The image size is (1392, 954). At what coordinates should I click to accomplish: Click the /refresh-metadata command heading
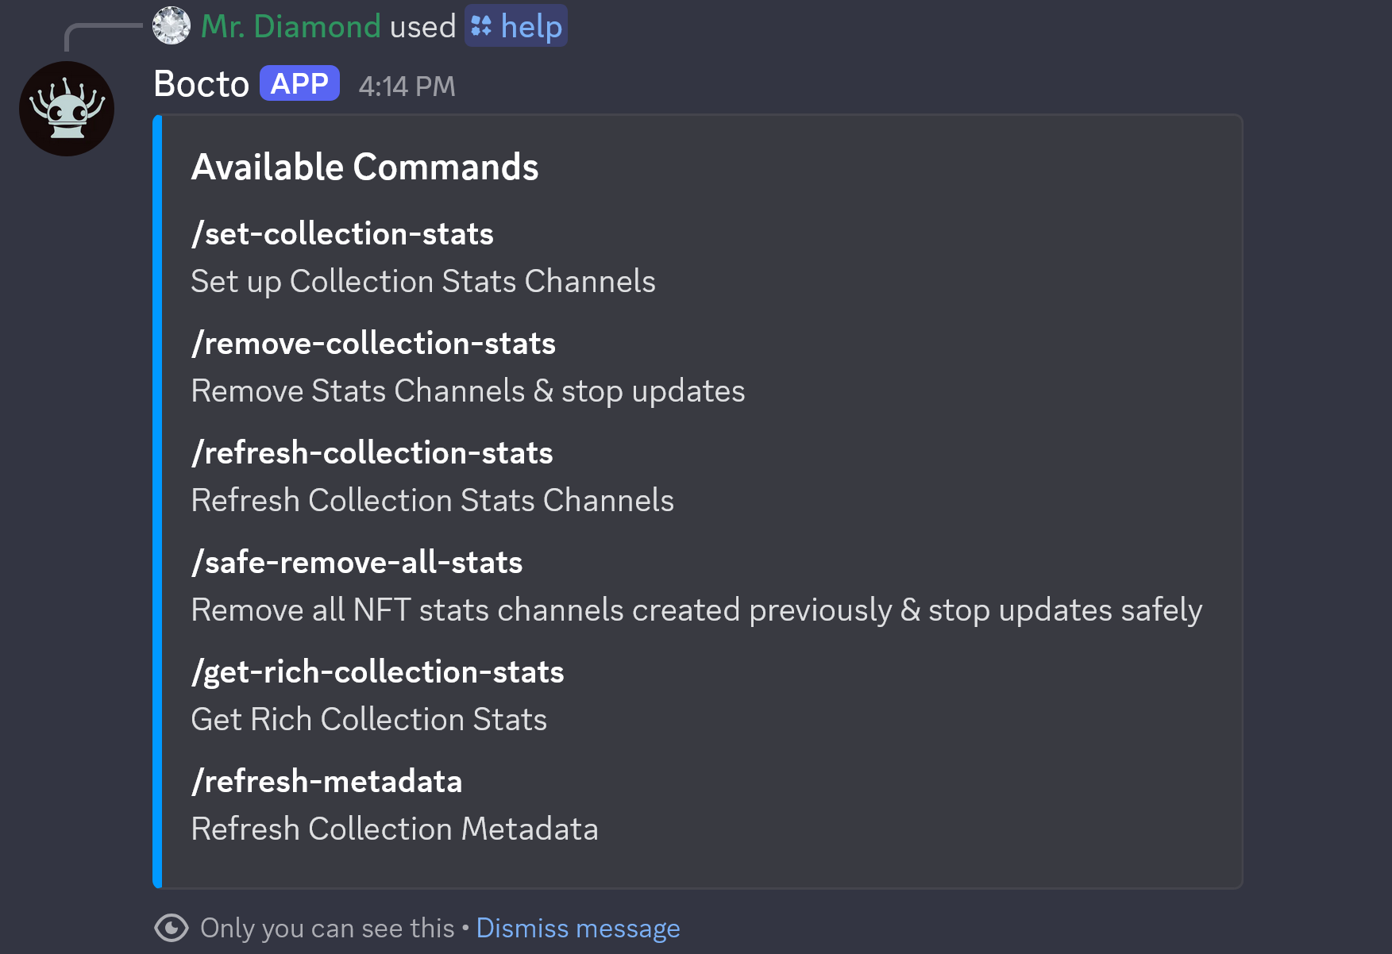pyautogui.click(x=326, y=781)
